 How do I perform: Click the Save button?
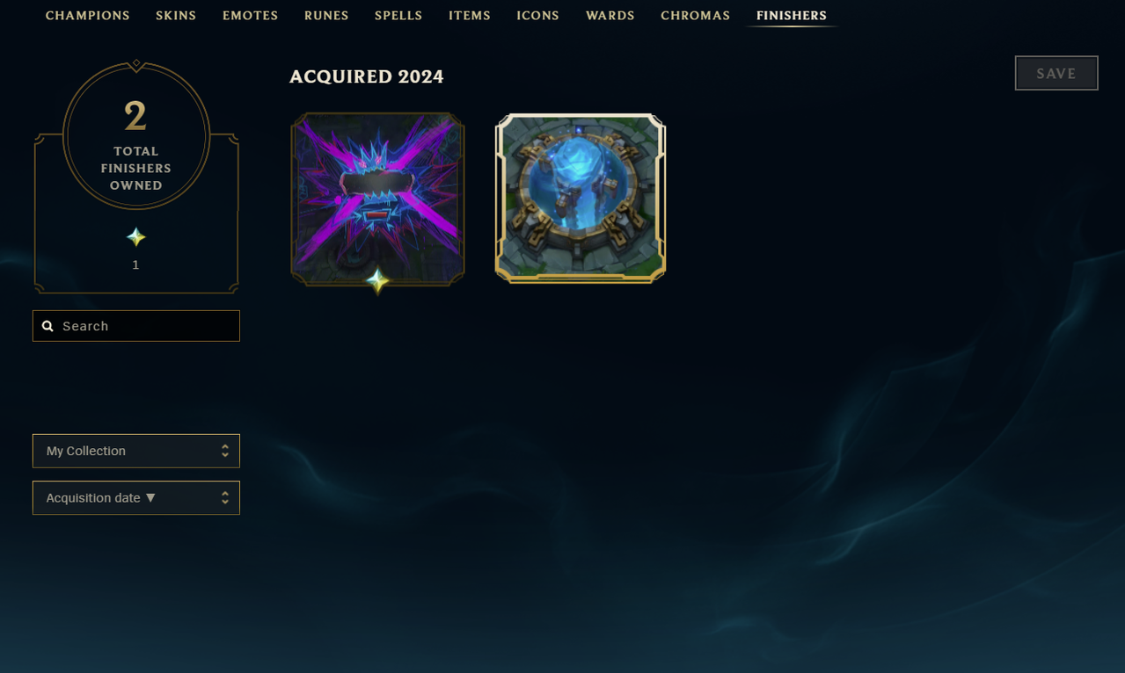(1056, 73)
